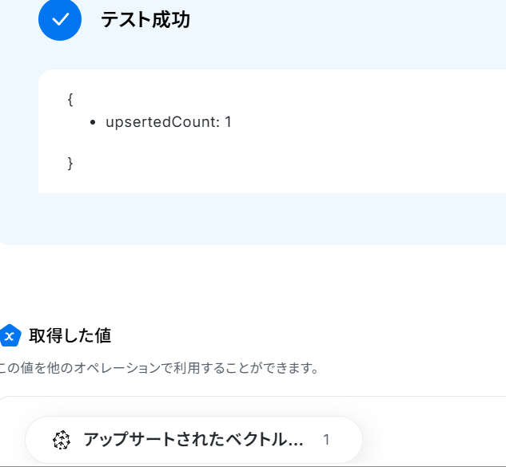Click the blue pentagon icon beside 取得した値
Viewport: 506px width, 467px height.
tap(10, 336)
